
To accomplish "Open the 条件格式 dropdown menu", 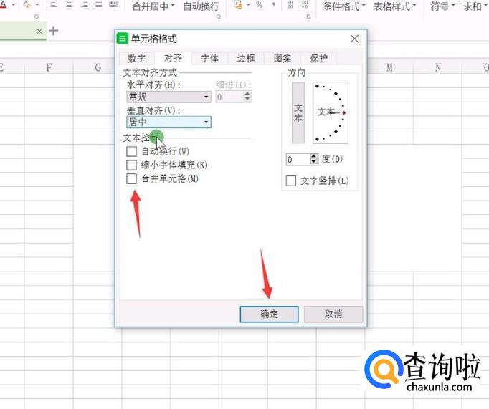I will (x=343, y=6).
